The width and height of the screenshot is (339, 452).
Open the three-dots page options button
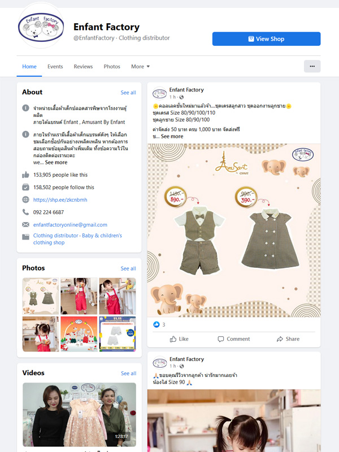point(312,66)
